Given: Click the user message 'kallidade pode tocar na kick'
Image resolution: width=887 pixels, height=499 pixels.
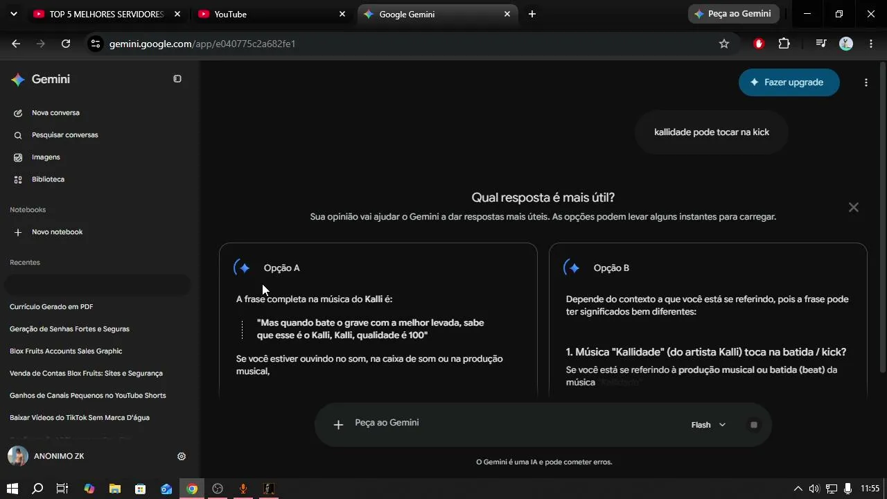Looking at the screenshot, I should 712,132.
